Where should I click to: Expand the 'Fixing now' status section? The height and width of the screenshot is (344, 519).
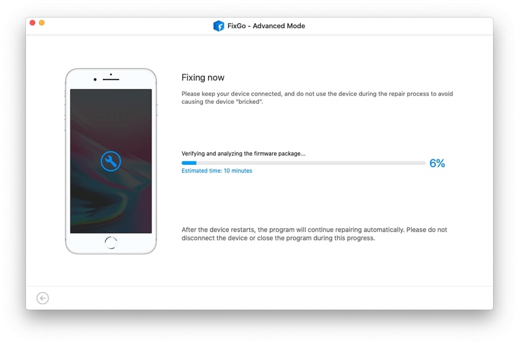point(203,77)
